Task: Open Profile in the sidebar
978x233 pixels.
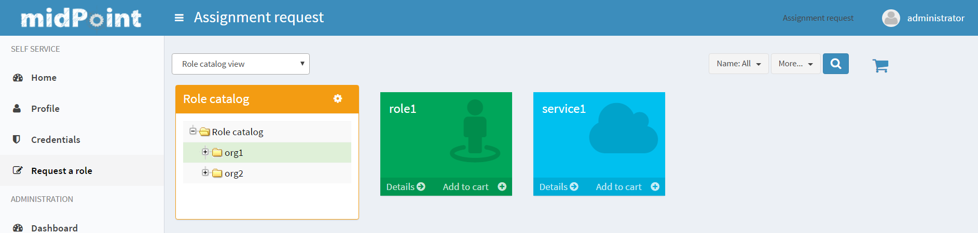Action: pos(45,109)
